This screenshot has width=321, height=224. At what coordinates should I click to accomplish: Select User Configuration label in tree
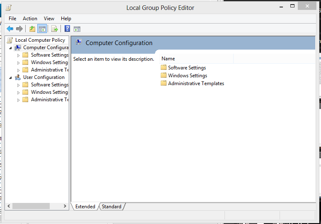pos(44,77)
